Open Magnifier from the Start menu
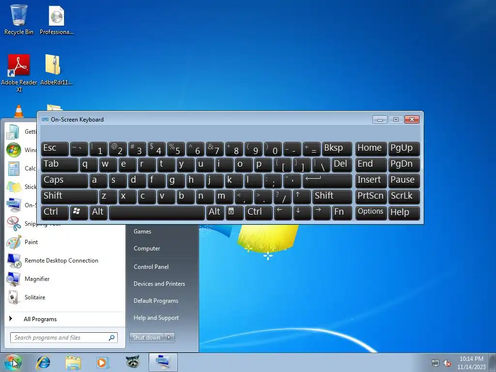This screenshot has width=496, height=372. pyautogui.click(x=64, y=279)
